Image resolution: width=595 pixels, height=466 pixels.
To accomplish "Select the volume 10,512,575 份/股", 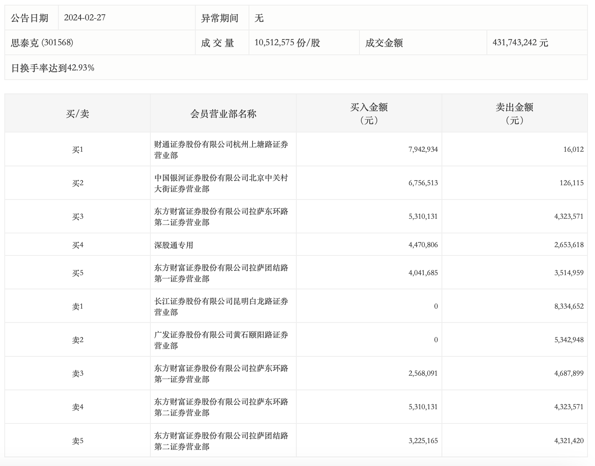I will click(x=287, y=43).
